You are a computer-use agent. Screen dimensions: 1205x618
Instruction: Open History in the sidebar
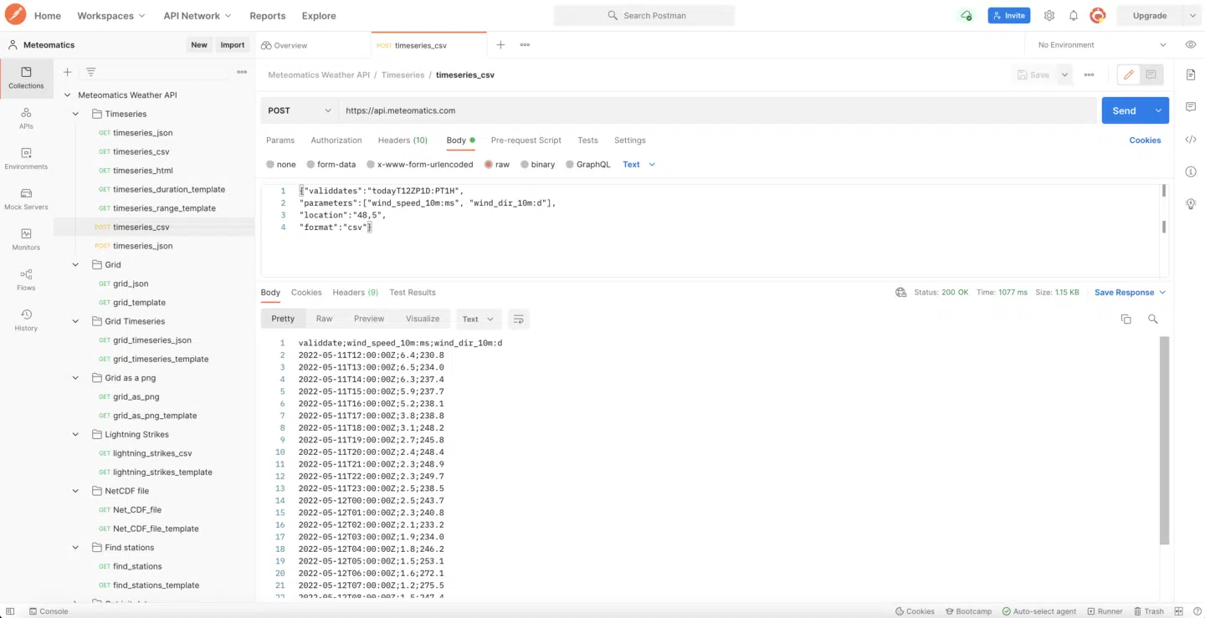[x=26, y=319]
